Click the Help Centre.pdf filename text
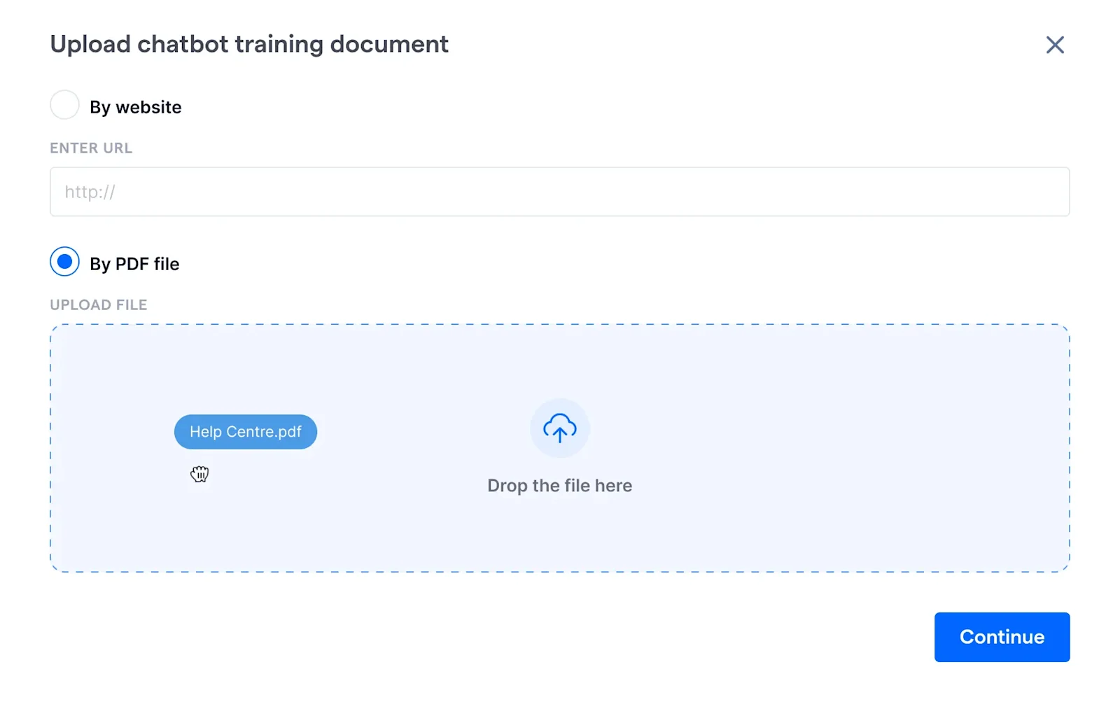Image resolution: width=1120 pixels, height=702 pixels. point(245,432)
